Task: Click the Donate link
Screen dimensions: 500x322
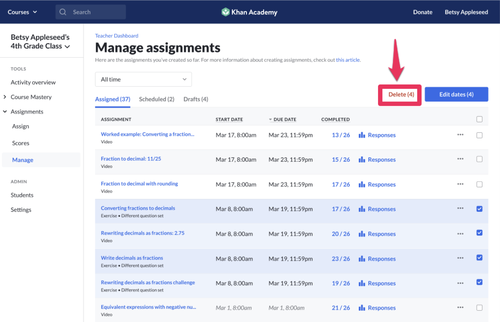Action: coord(423,12)
